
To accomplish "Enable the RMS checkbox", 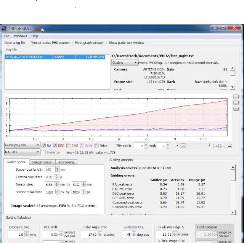I will click(68, 145).
